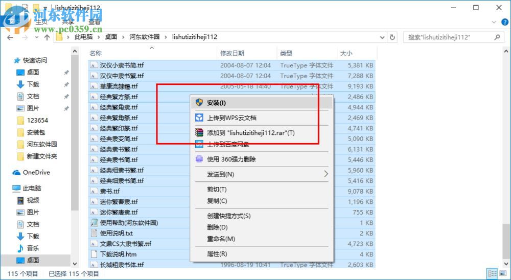Select the 文鼎CS大隶书繁.ttf file
This screenshot has height=280, width=511.
(126, 244)
